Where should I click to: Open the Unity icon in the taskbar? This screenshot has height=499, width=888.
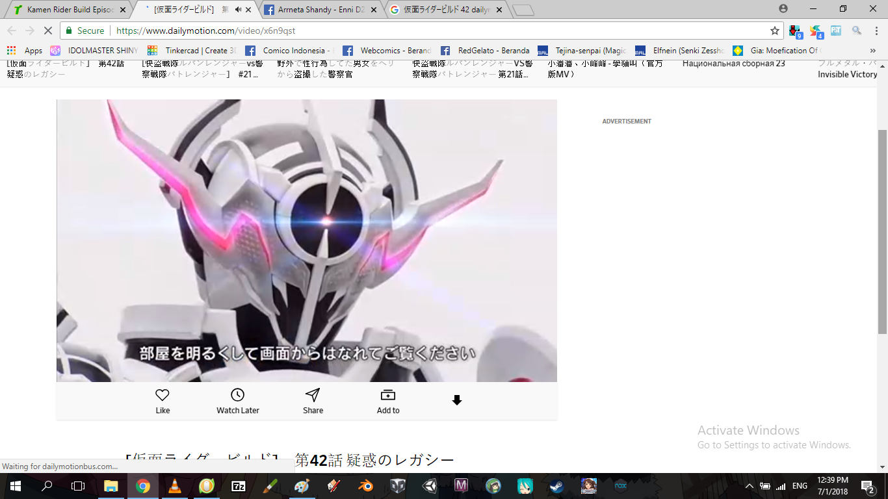click(x=429, y=486)
